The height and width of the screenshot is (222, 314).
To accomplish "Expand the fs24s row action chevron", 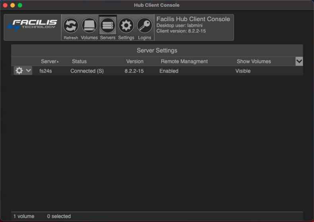I will (29, 70).
